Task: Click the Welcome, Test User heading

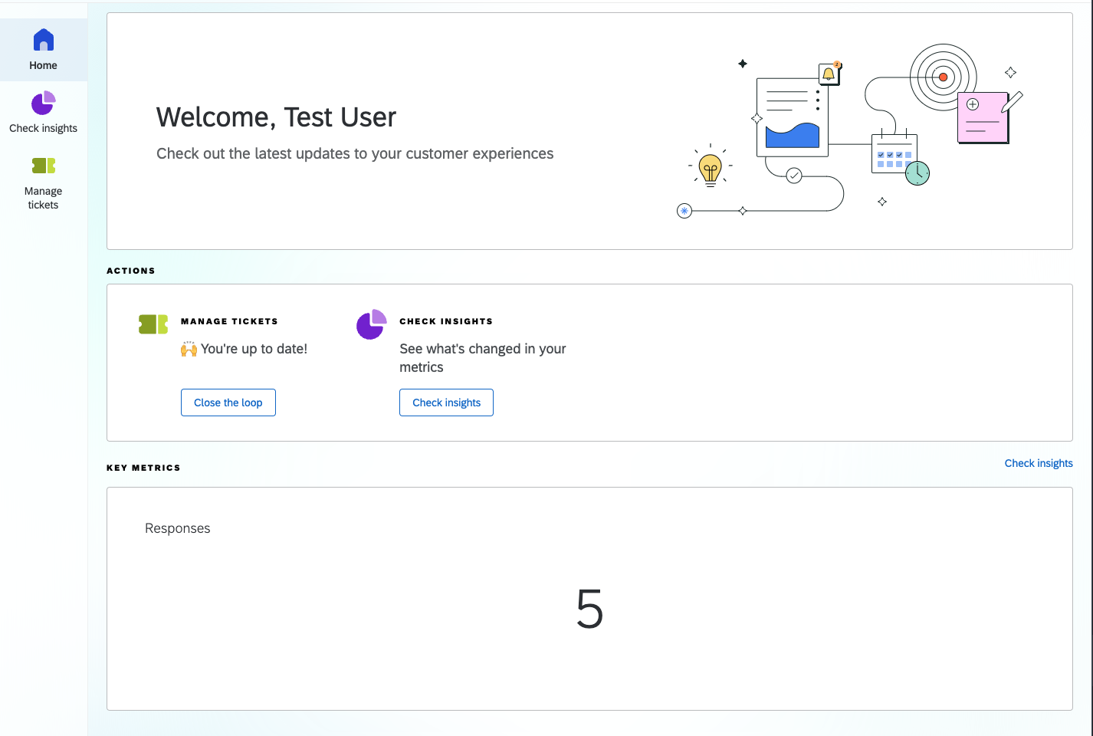Action: click(x=276, y=117)
